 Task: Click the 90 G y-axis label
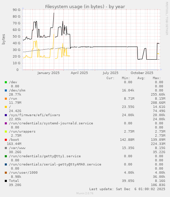click(x=16, y=10)
